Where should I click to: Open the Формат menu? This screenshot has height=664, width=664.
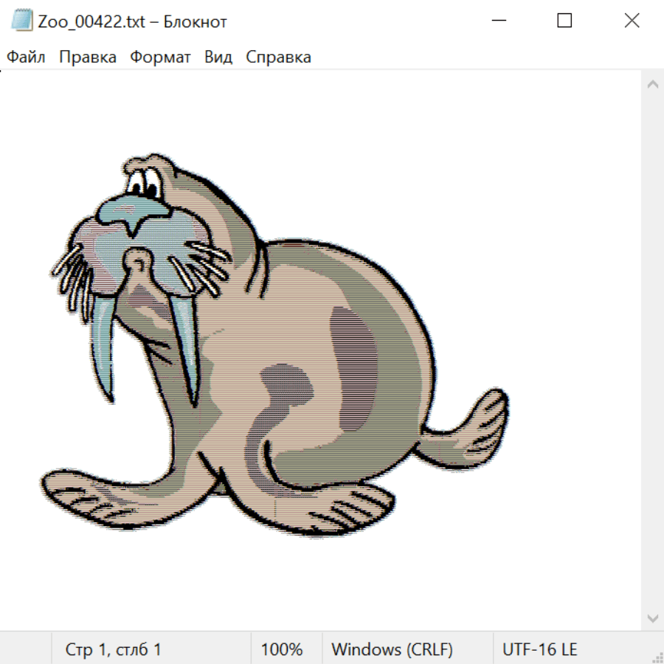tap(160, 58)
